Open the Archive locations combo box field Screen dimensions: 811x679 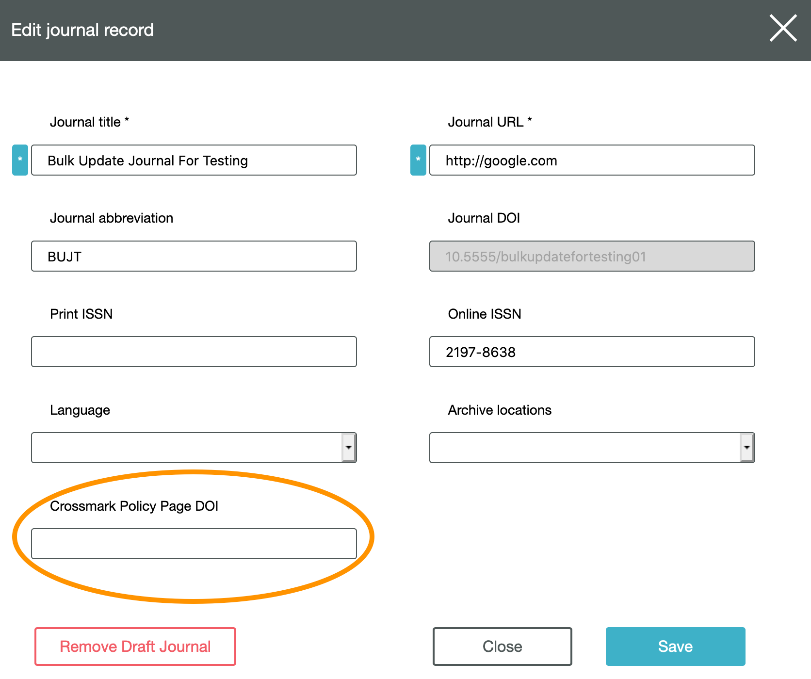pos(584,448)
